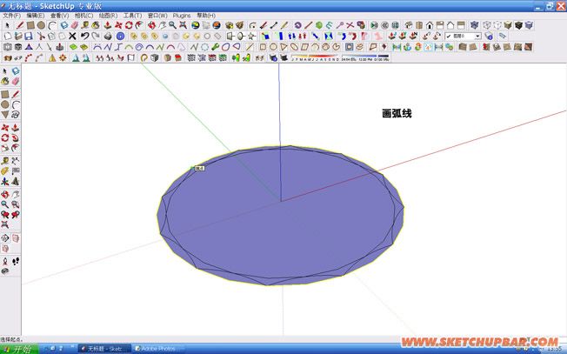Image resolution: width=567 pixels, height=354 pixels.
Task: Create a new file with New icon
Action: tap(8, 37)
